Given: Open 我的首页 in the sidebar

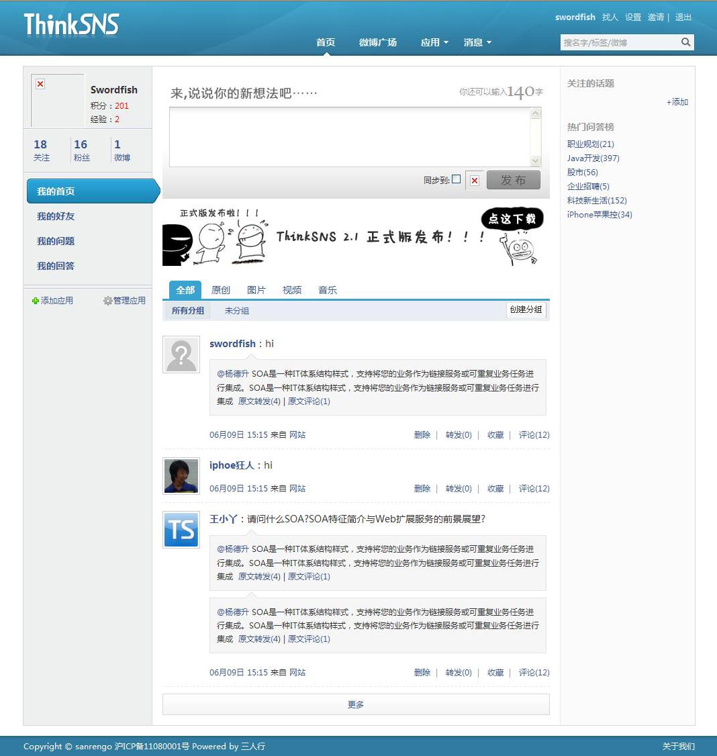Looking at the screenshot, I should click(x=92, y=191).
